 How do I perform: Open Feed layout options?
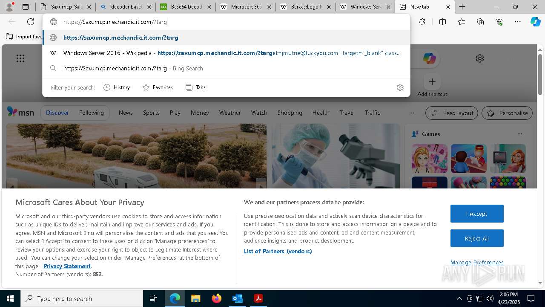click(x=452, y=113)
